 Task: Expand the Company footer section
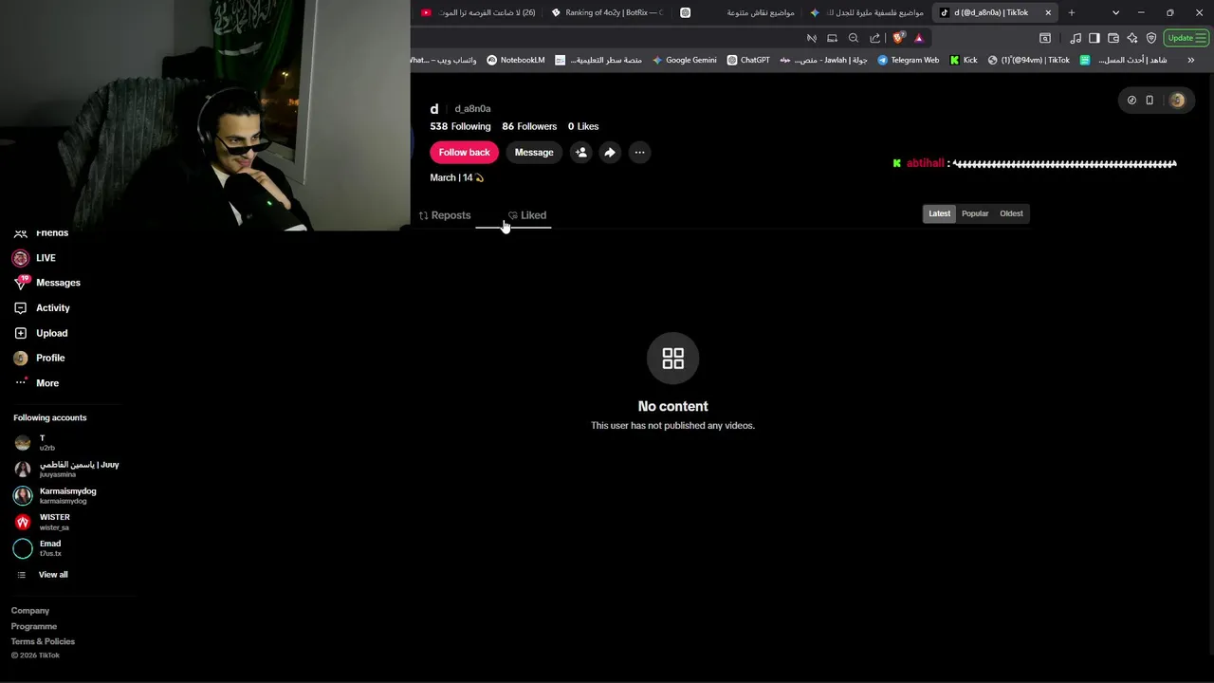point(30,611)
